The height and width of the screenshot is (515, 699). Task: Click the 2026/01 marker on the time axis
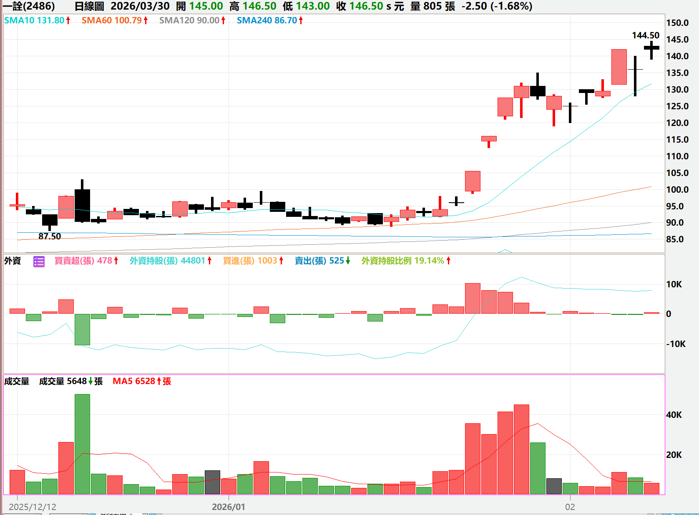(x=229, y=507)
